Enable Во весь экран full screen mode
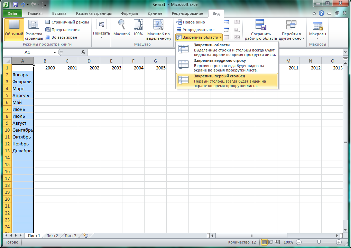The width and height of the screenshot is (351, 248). 61,37
